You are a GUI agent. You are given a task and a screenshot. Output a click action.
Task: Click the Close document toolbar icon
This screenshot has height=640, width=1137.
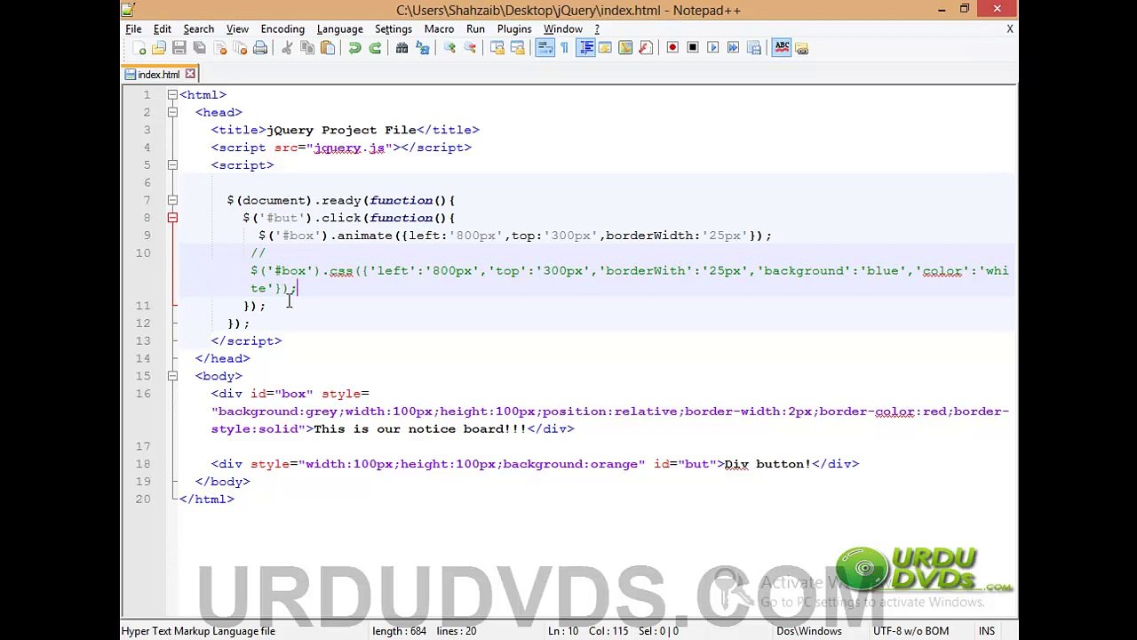point(219,48)
